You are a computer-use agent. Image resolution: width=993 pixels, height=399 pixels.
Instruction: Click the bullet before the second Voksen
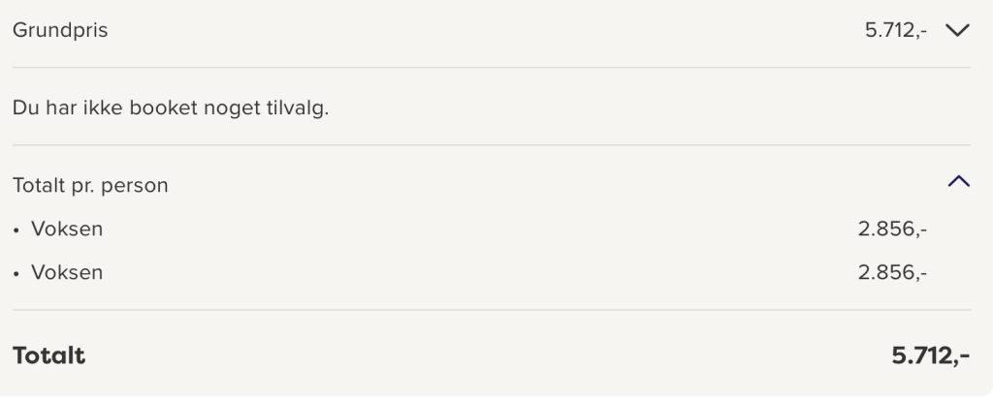click(x=16, y=273)
